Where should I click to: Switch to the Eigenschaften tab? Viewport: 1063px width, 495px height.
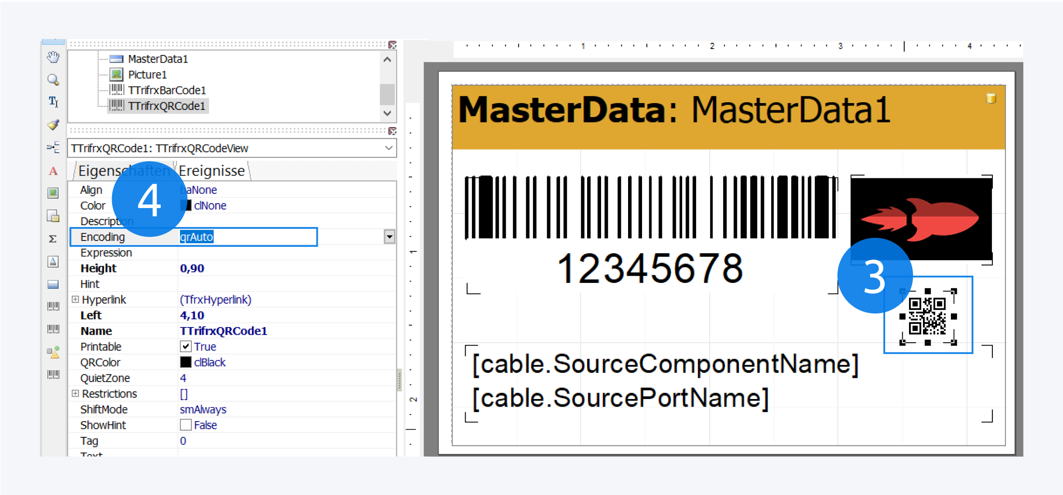point(97,171)
